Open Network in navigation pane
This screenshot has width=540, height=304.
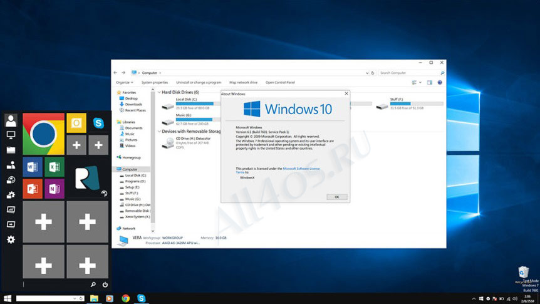click(x=128, y=229)
